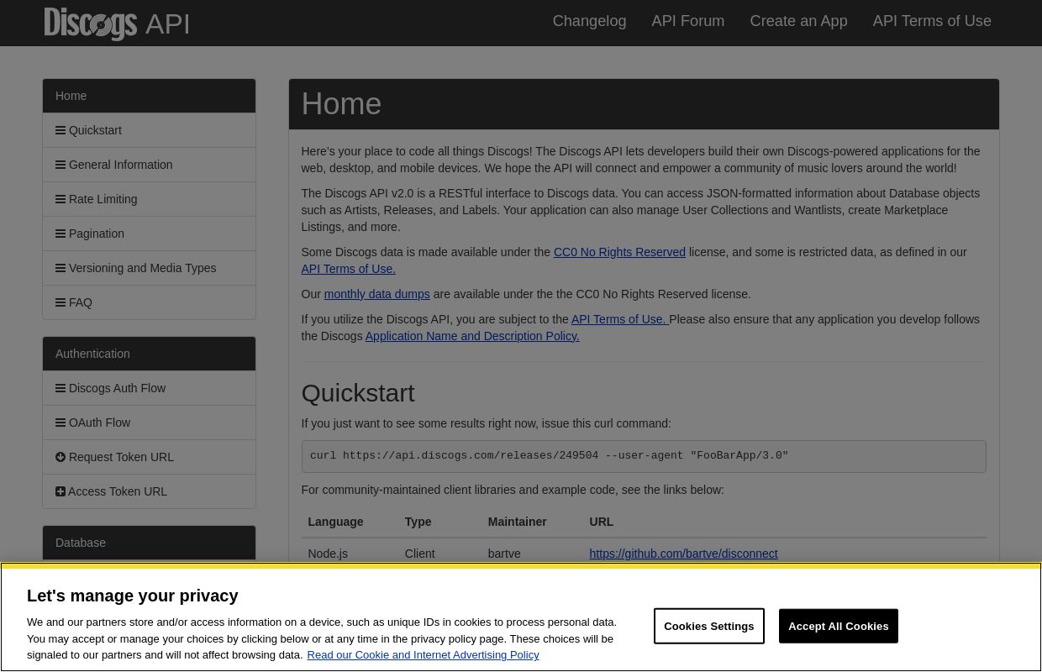Screen dimensions: 1042x672
Task: Read the Cookie and Internet Advertising Policy
Action: [423, 655]
